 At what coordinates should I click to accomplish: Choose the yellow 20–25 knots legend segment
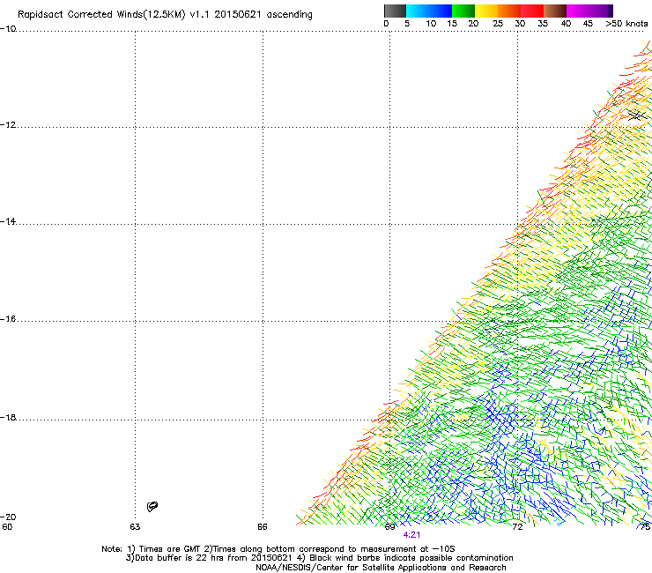coord(486,11)
